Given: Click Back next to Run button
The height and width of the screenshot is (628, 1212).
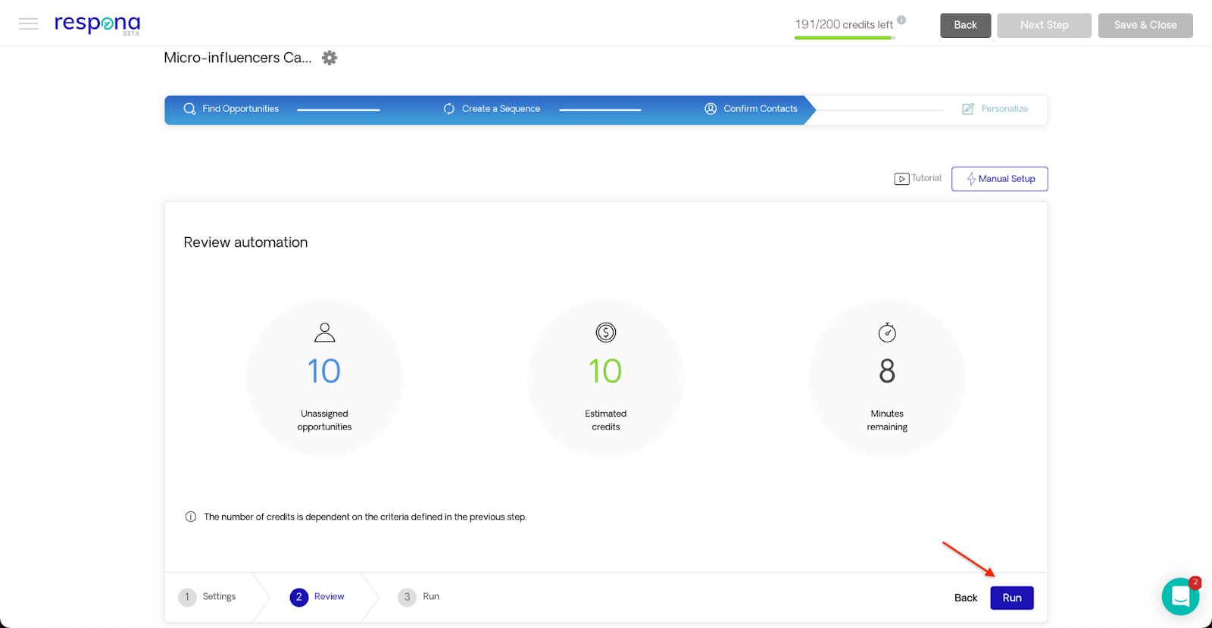Looking at the screenshot, I should tap(966, 598).
